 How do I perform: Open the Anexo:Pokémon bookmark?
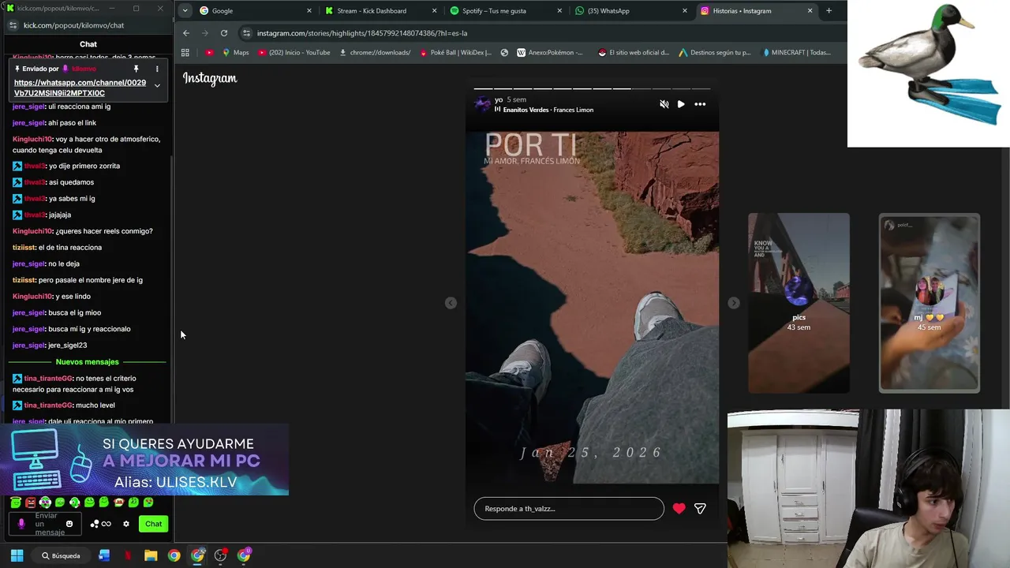click(550, 53)
